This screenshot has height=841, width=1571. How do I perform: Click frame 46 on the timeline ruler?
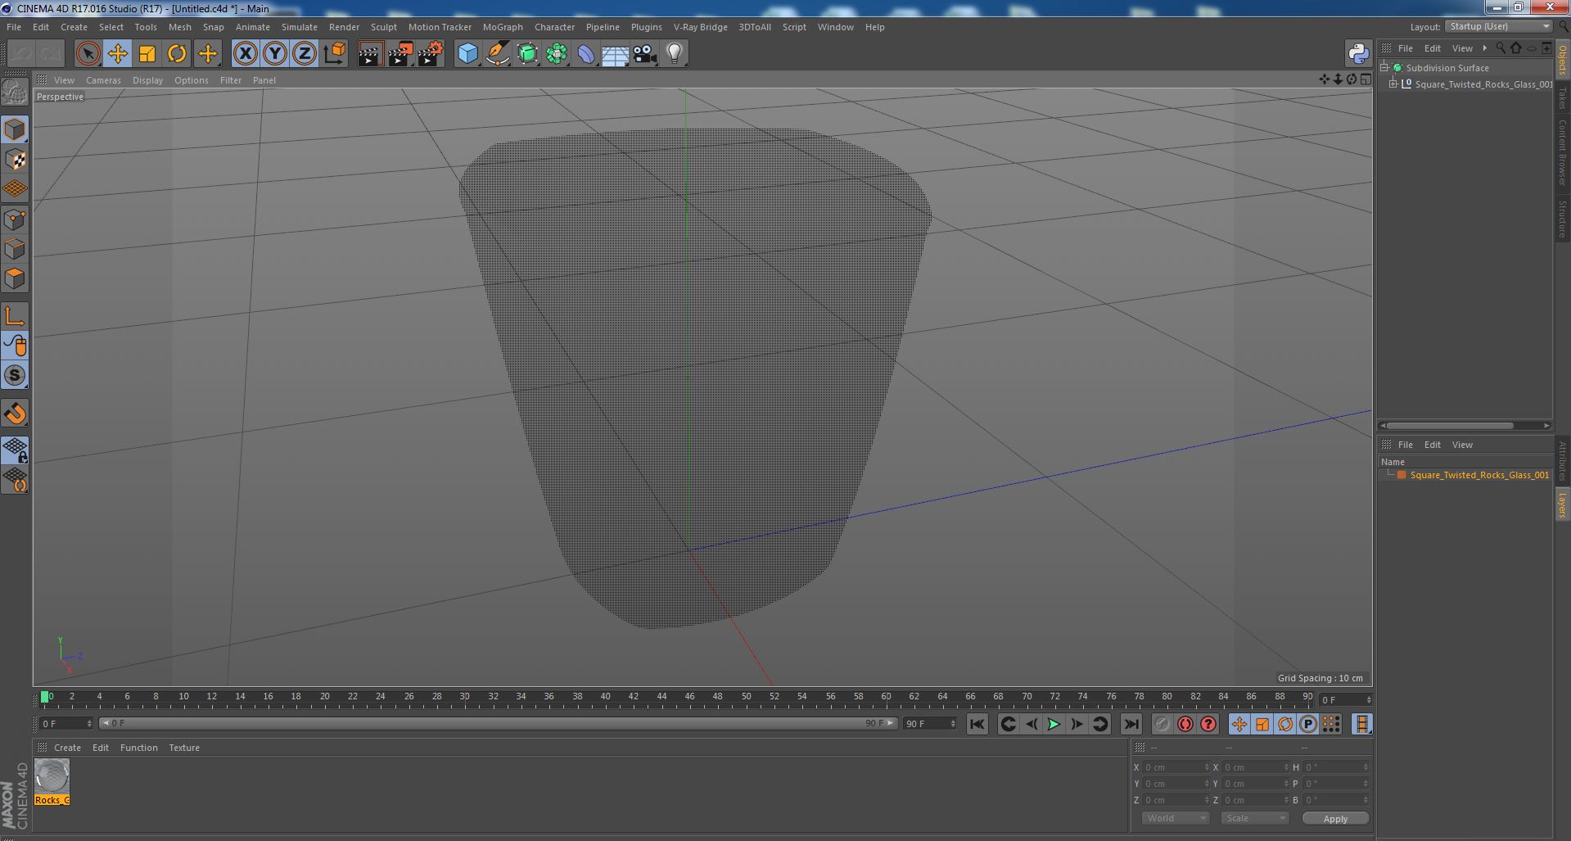click(689, 697)
